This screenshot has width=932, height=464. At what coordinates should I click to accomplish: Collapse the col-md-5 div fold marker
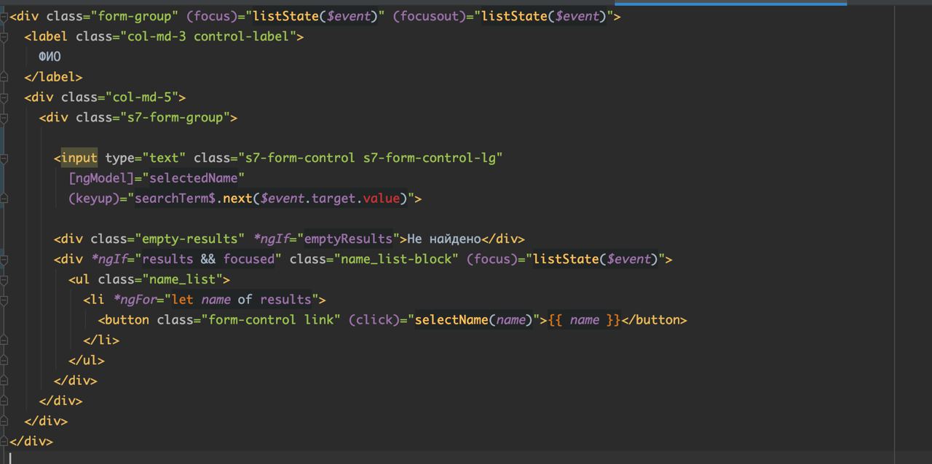click(x=4, y=97)
